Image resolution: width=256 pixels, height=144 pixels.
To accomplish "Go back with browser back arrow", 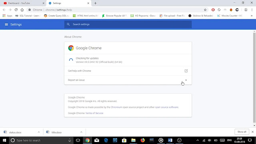I will (x=4, y=10).
